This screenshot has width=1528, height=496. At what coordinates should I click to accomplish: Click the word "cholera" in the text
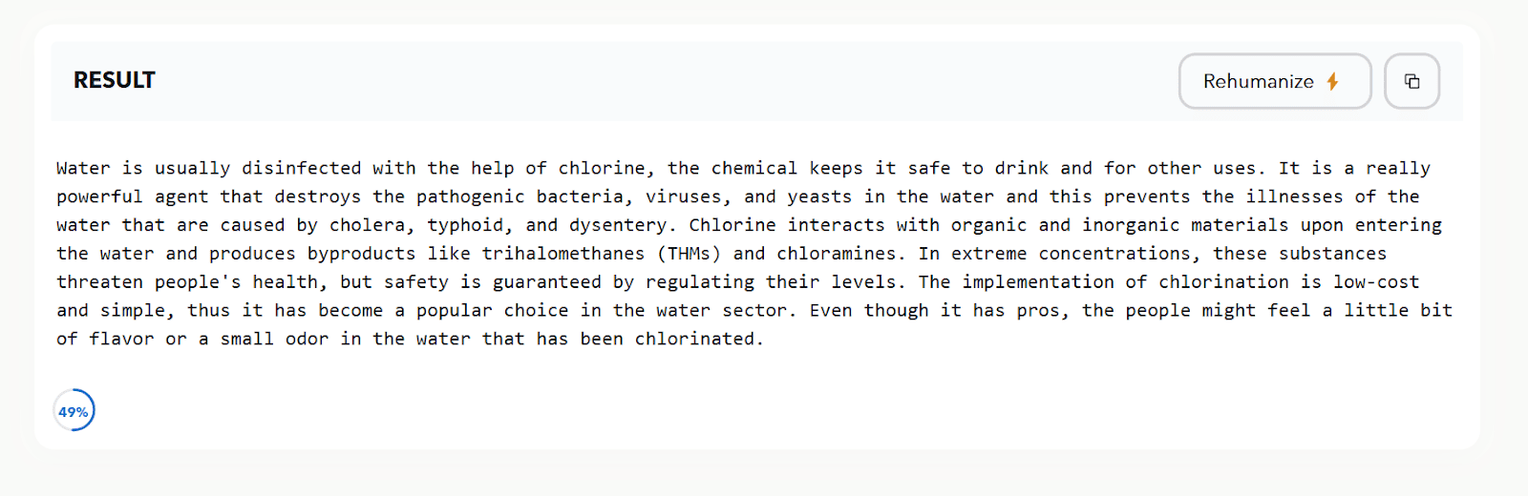click(x=368, y=225)
